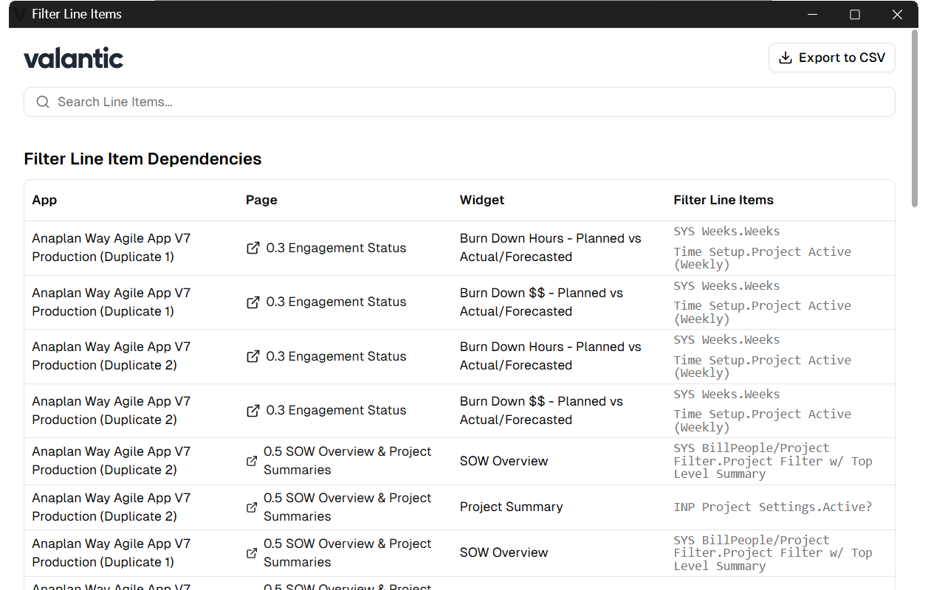Click external-link icon in Duplicate 2 Burn Down $$ row

[252, 411]
